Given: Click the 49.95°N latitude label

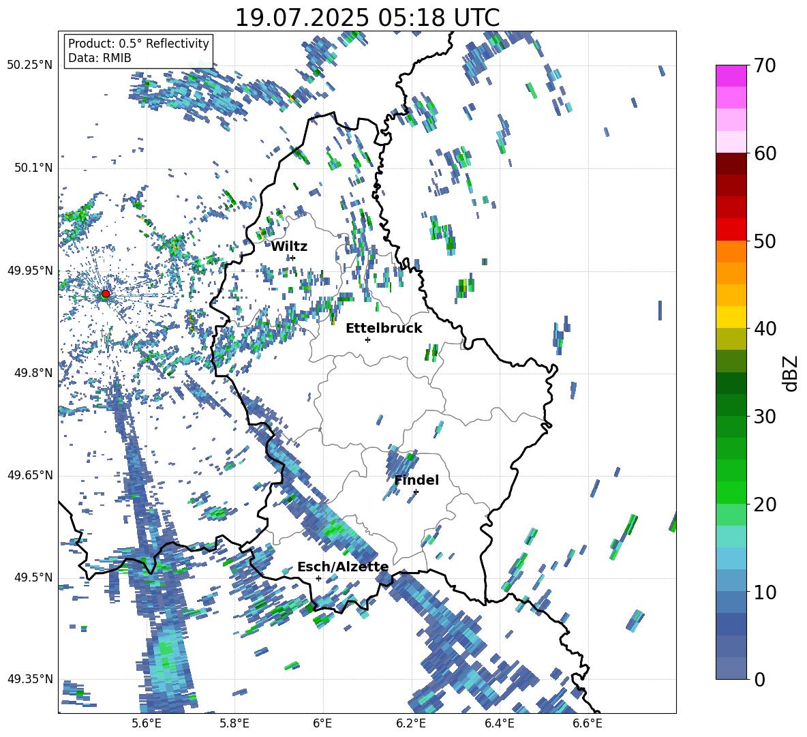Looking at the screenshot, I should tap(30, 271).
